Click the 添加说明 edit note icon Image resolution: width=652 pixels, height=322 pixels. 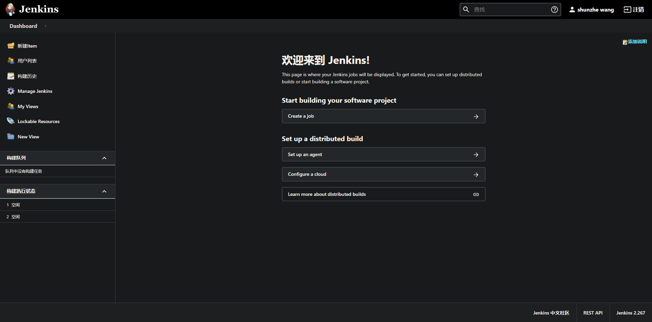(625, 42)
